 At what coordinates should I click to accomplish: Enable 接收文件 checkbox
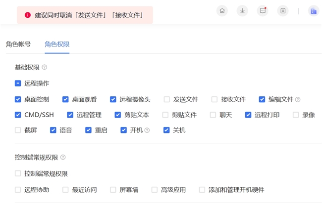215,99
